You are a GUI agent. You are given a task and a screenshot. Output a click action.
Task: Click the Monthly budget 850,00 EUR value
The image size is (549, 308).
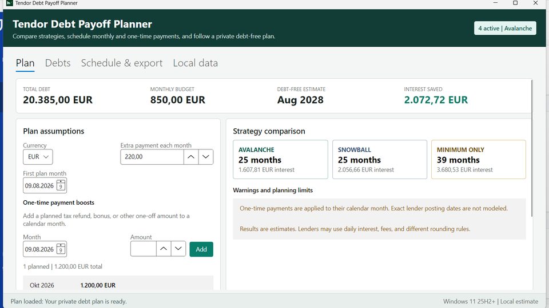[177, 100]
